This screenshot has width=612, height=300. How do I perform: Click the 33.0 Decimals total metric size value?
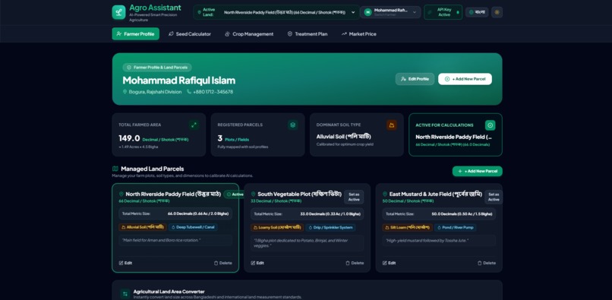[x=330, y=214]
